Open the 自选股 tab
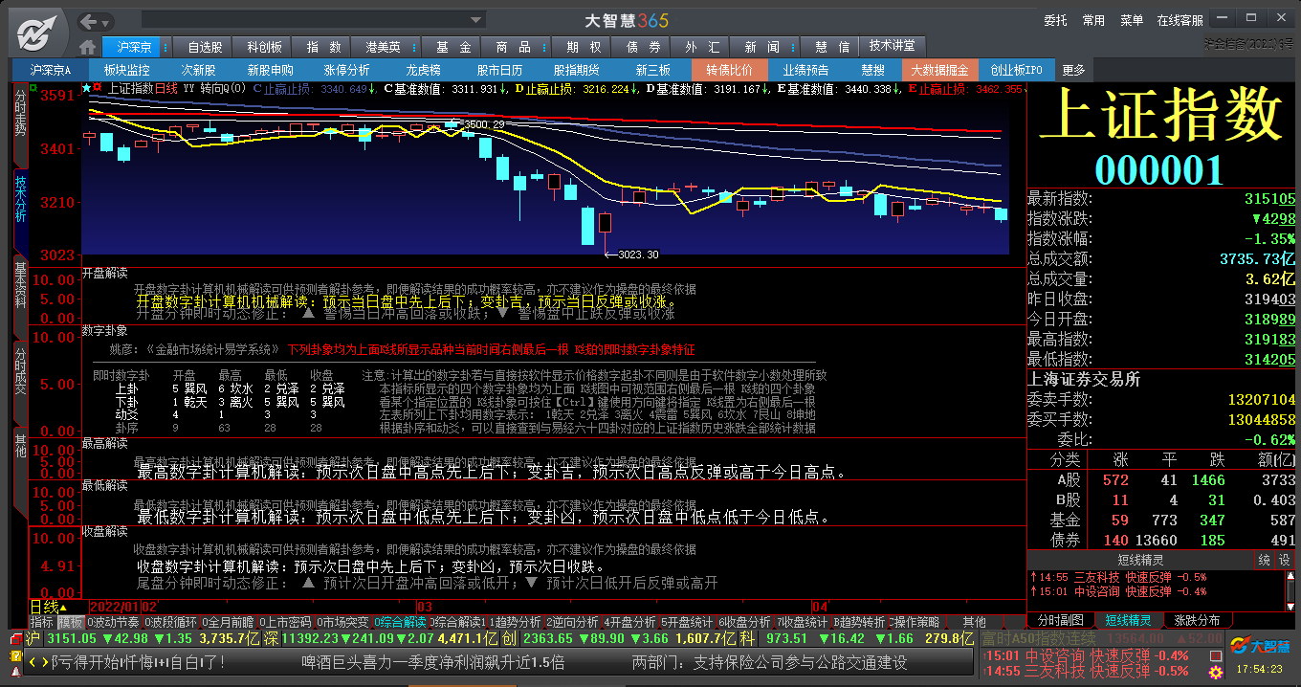 205,47
